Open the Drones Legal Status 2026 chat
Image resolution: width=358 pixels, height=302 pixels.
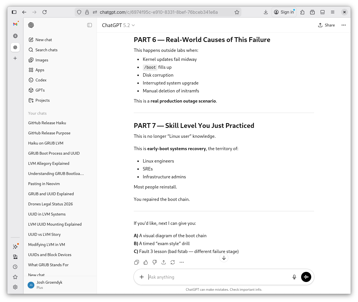point(50,204)
